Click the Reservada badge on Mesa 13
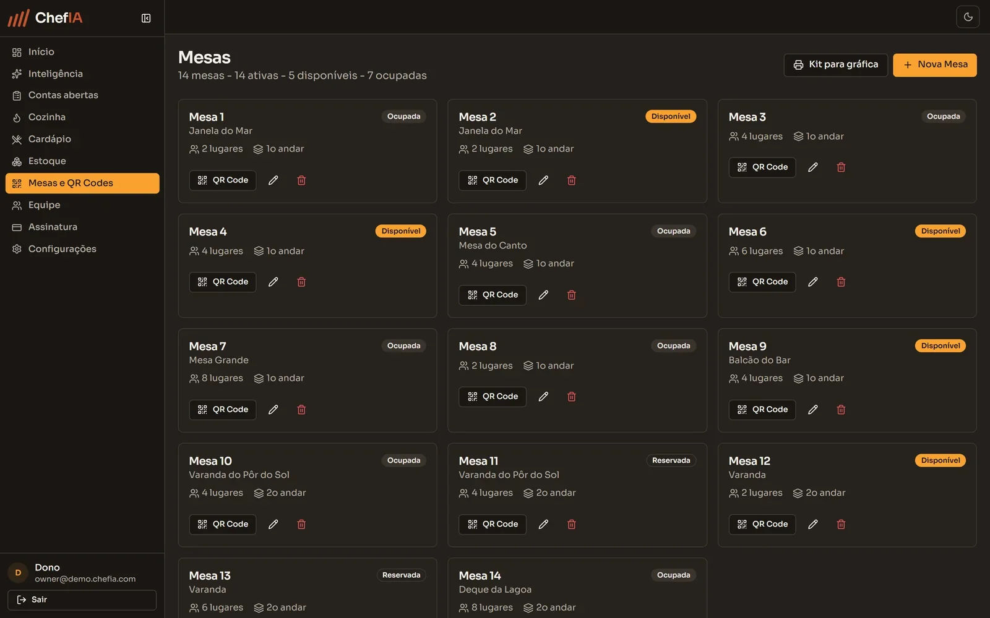Image resolution: width=990 pixels, height=618 pixels. click(x=401, y=575)
